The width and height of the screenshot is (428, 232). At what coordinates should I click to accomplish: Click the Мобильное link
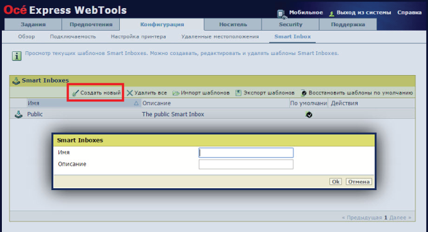coord(306,13)
